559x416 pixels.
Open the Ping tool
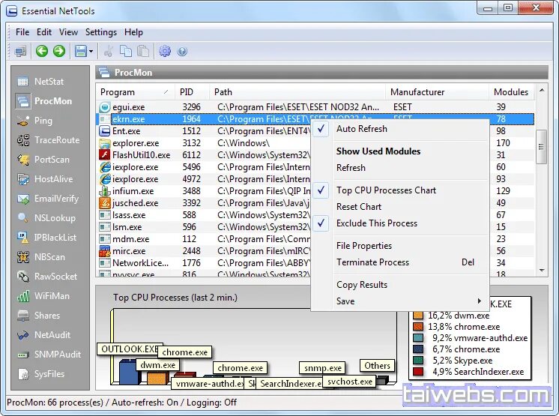point(35,121)
